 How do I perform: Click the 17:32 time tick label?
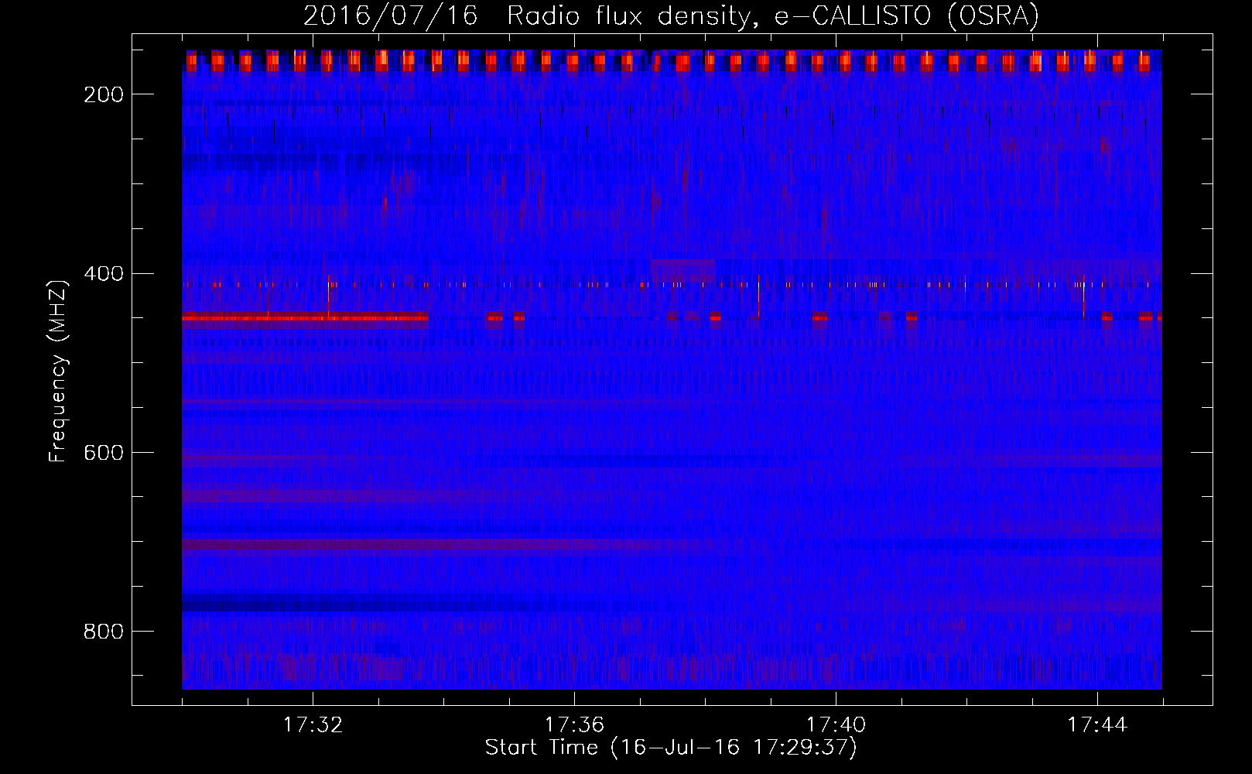tap(313, 725)
